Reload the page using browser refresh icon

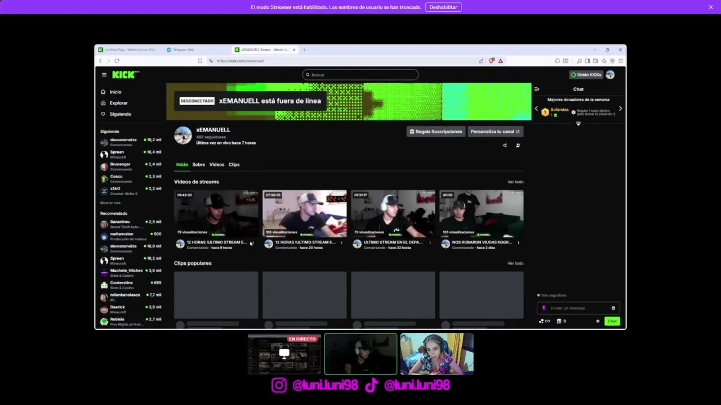pos(117,61)
